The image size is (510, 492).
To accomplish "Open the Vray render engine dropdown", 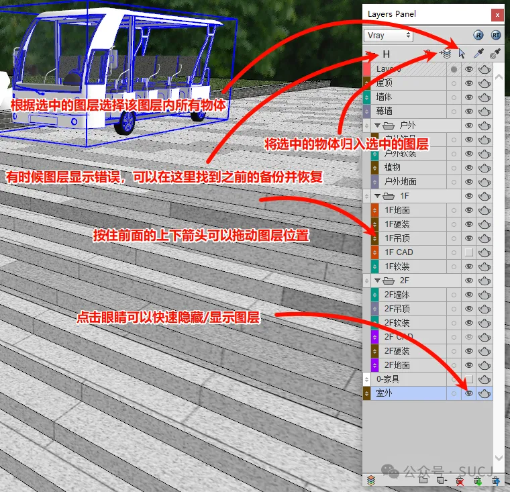I will click(x=389, y=36).
